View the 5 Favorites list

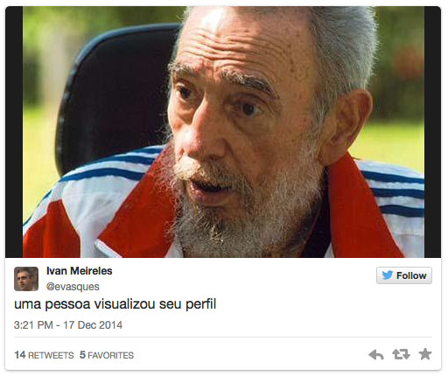coord(107,355)
